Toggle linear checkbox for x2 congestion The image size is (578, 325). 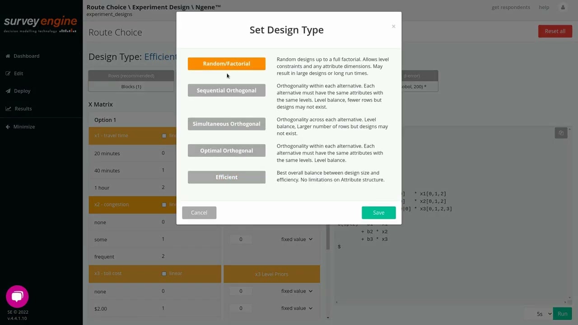[x=164, y=204]
